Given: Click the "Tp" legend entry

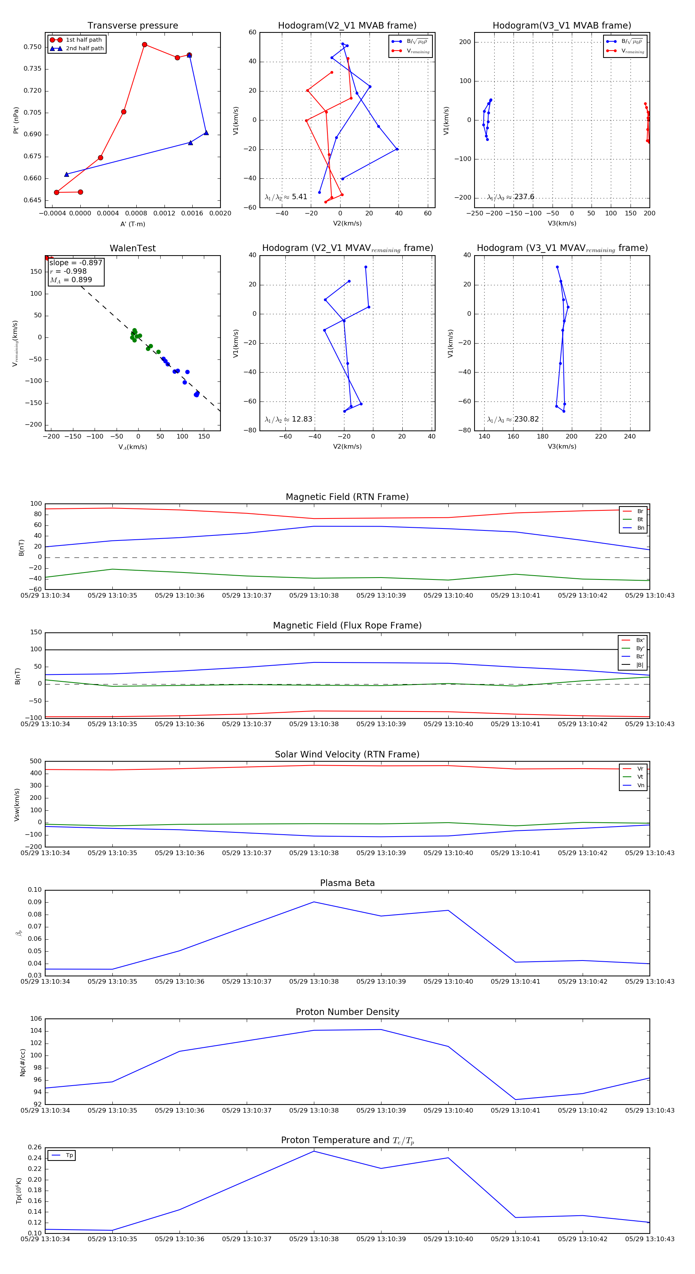Looking at the screenshot, I should (x=62, y=1156).
